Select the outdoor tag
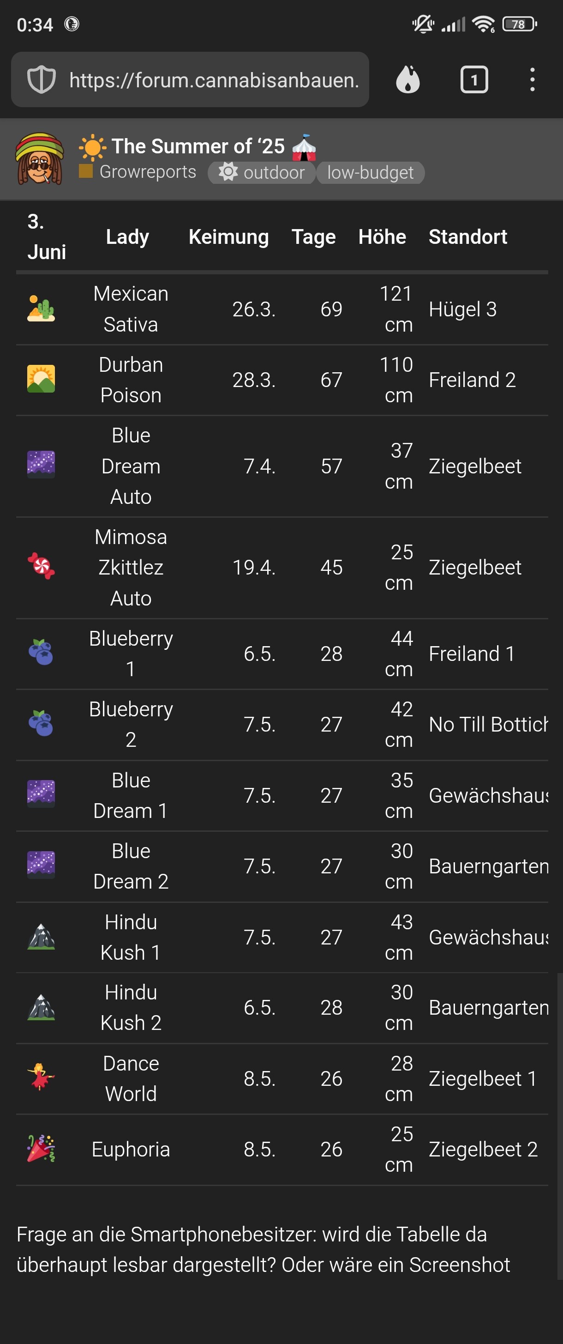 pyautogui.click(x=262, y=173)
